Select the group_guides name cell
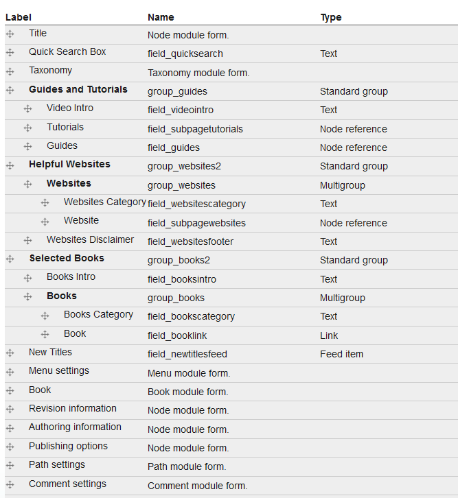Image resolution: width=458 pixels, height=498 pixels. click(177, 91)
